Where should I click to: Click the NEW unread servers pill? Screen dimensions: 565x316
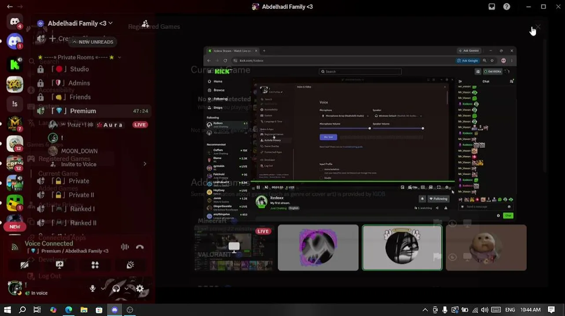tap(15, 226)
